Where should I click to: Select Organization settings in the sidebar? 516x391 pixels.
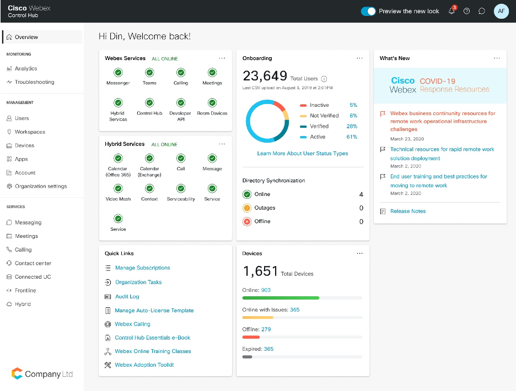click(41, 186)
